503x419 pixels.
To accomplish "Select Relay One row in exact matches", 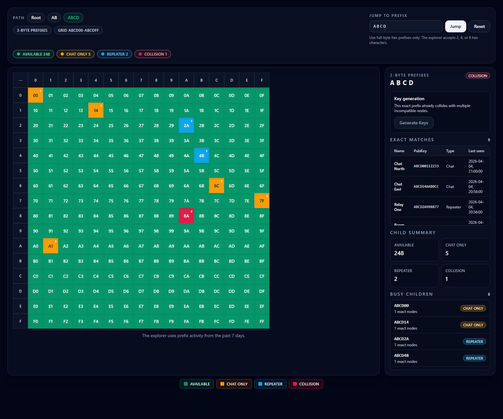I will pos(439,207).
